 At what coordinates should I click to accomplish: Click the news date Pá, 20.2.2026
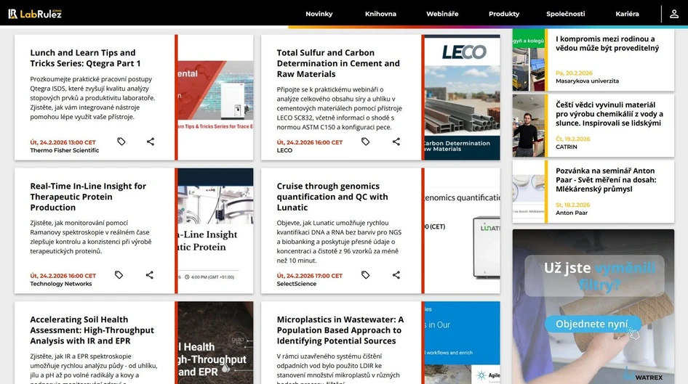[574, 73]
